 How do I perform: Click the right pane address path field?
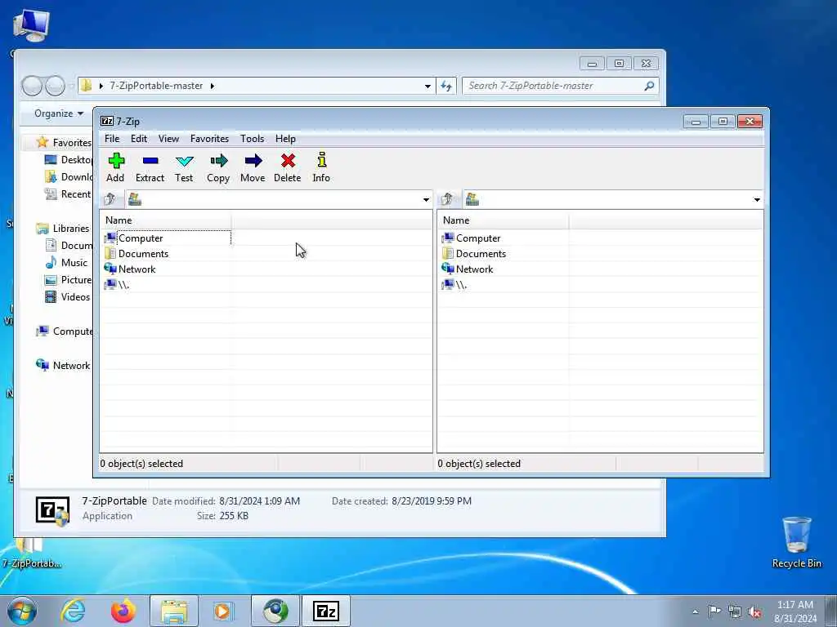click(x=613, y=199)
